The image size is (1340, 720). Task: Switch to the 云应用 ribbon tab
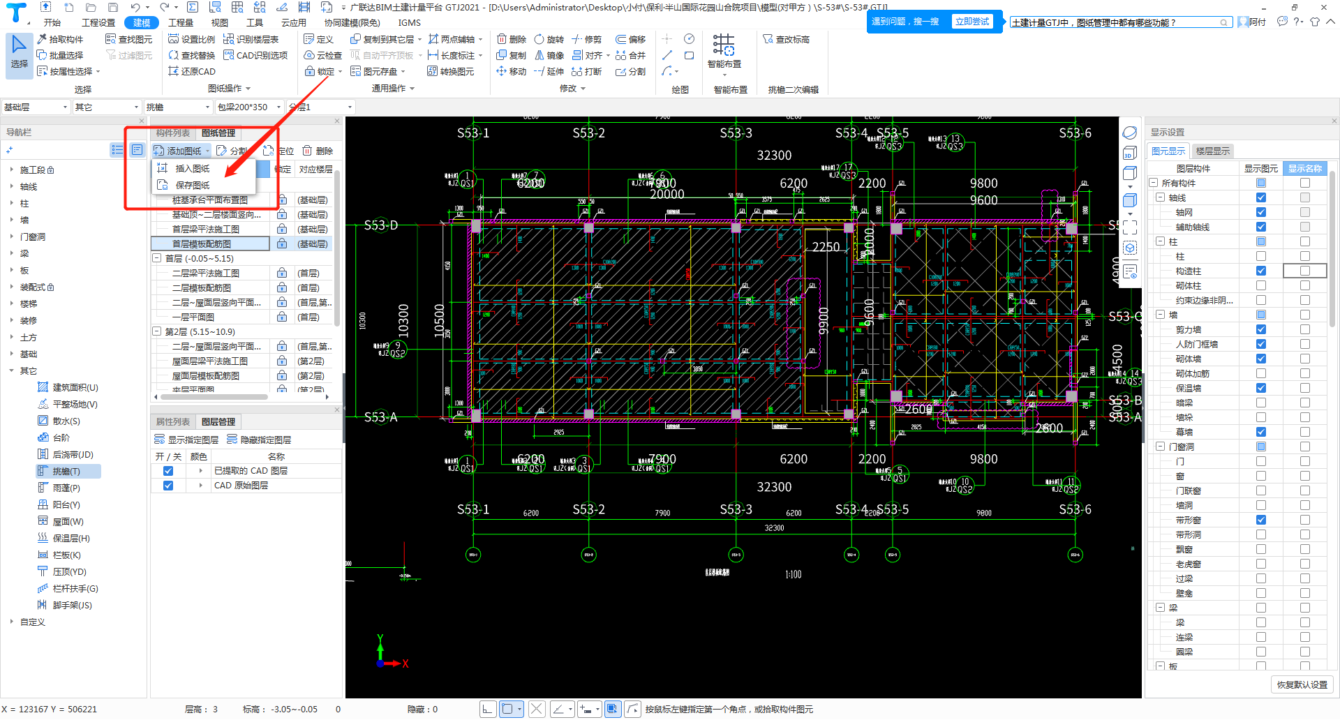click(x=293, y=22)
